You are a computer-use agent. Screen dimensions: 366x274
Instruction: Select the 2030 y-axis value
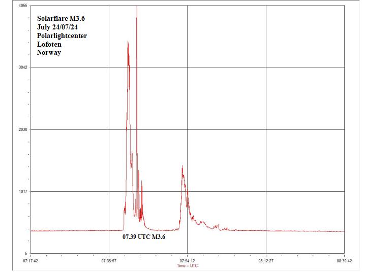[23, 129]
